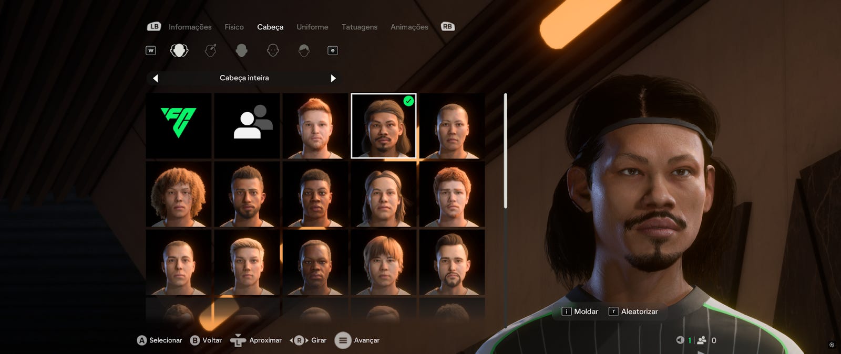The height and width of the screenshot is (354, 841).
Task: Select the ginger messy hair head, second row
Action: pos(452,194)
